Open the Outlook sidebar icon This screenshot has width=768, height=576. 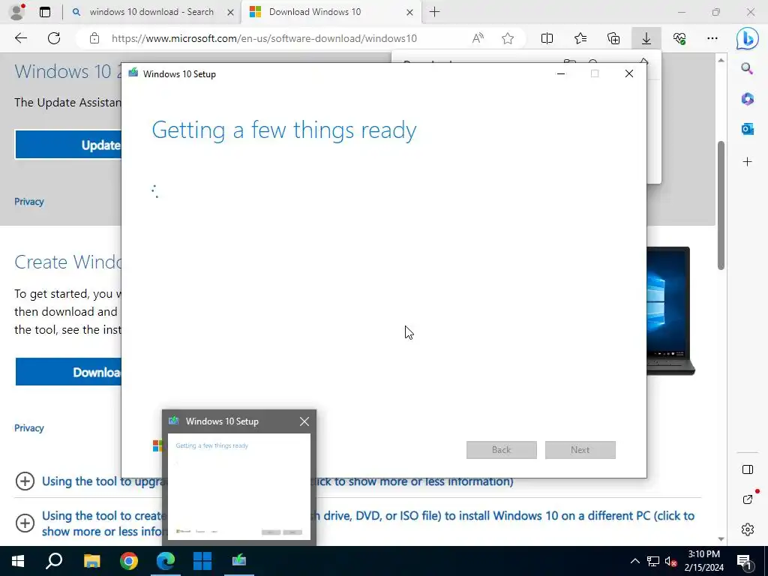(747, 129)
